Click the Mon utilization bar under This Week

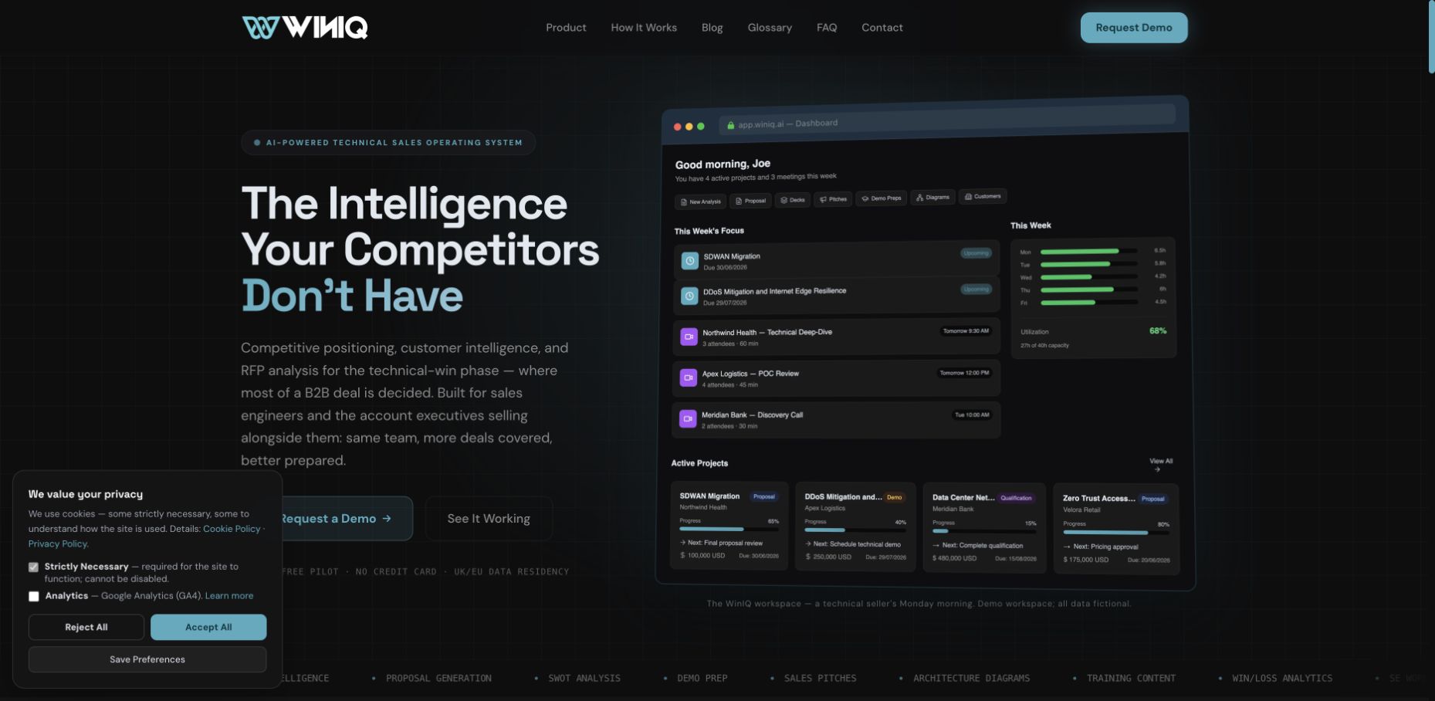(1088, 252)
